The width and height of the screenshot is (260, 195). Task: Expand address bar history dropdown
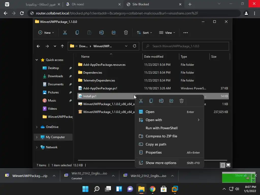(x=126, y=46)
